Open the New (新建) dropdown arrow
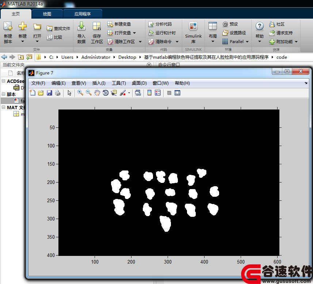 [x=23, y=42]
